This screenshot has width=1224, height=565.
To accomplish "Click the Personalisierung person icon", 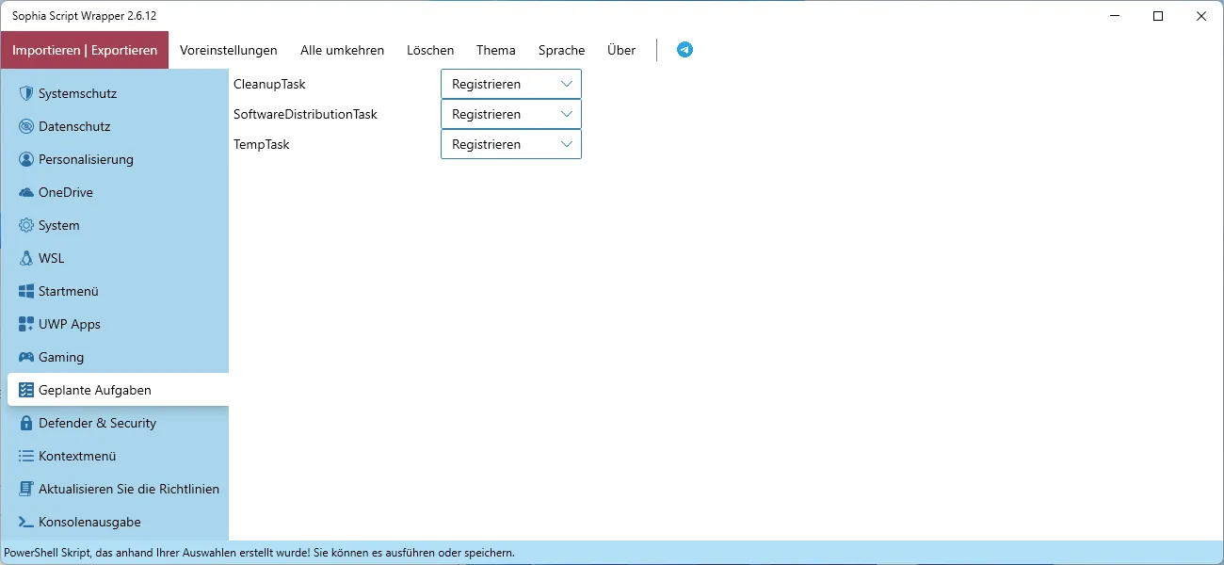I will [x=26, y=159].
